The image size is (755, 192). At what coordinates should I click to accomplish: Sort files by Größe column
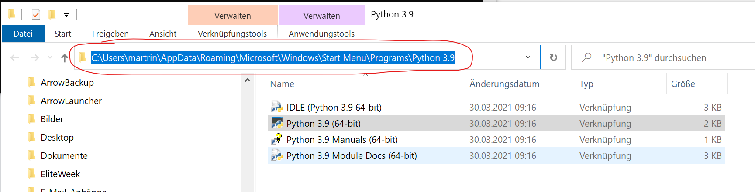pyautogui.click(x=683, y=84)
